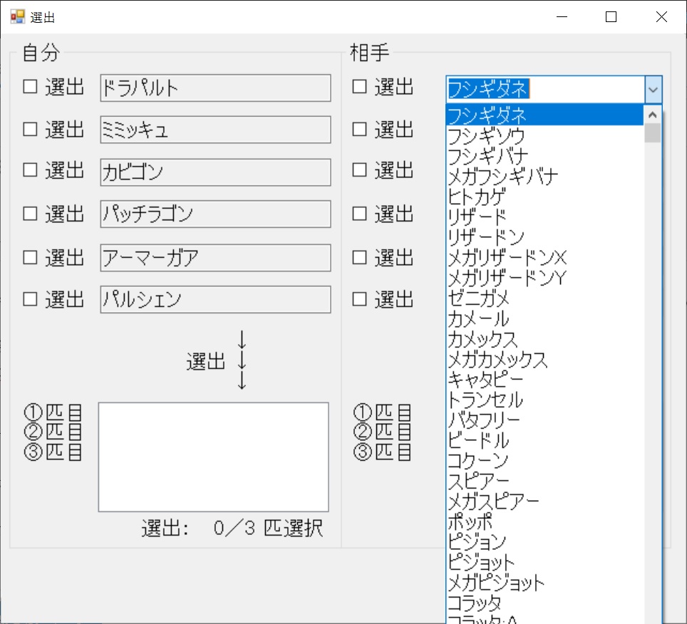Select バタフリー from the list
Viewport: 687px width, 624px height.
[x=544, y=421]
